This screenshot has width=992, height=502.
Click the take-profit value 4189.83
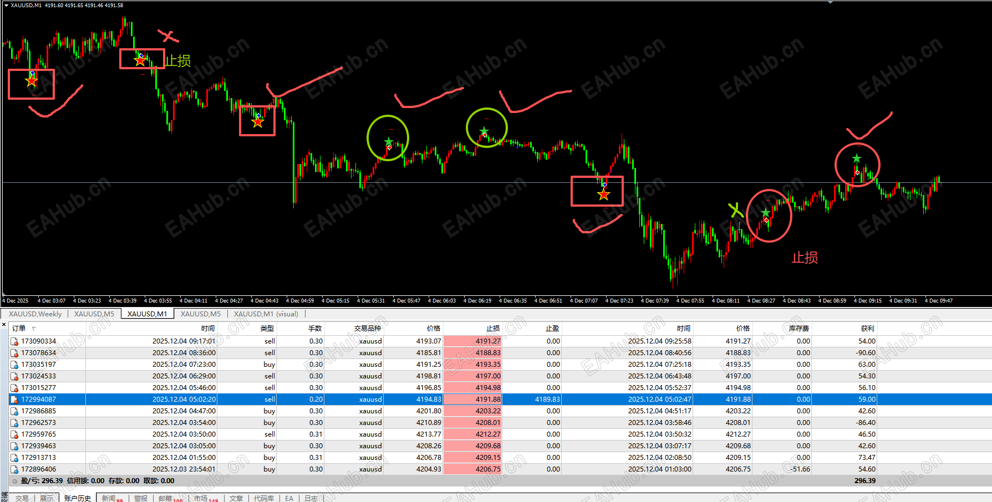point(547,399)
